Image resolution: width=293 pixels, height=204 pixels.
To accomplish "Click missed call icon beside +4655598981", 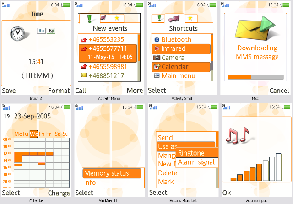I will click(84, 66).
